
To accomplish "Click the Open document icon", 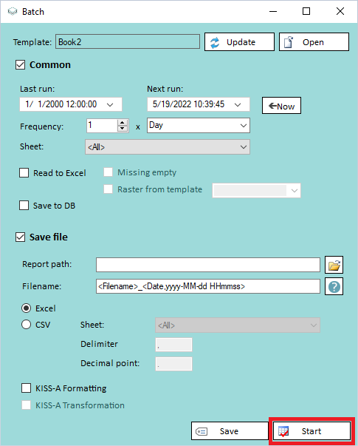I will (x=289, y=42).
